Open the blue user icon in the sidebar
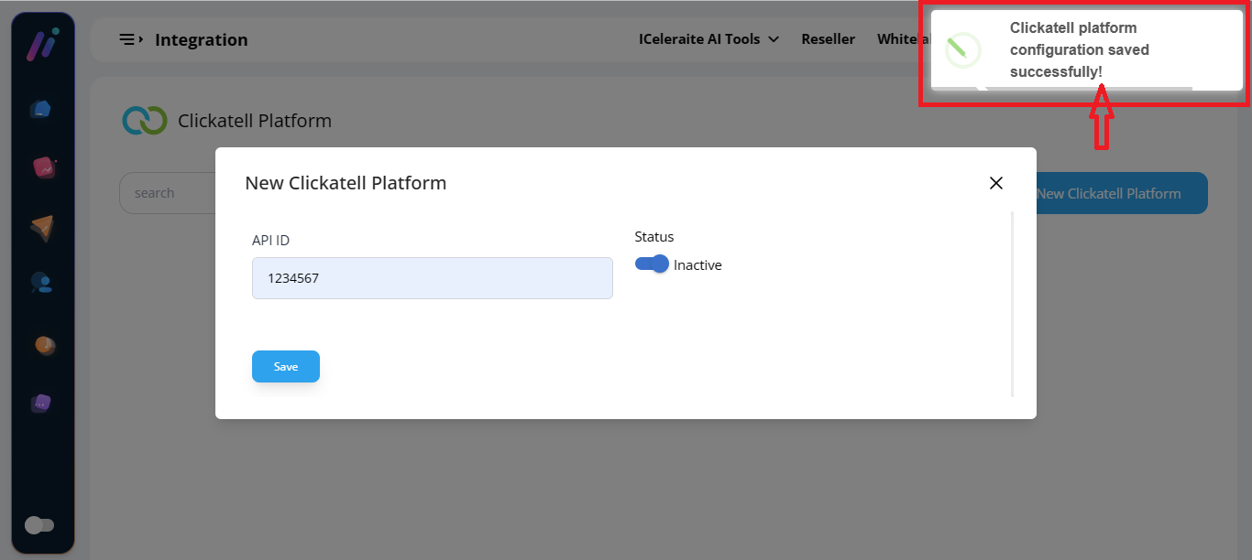Viewport: 1252px width, 560px height. (42, 283)
